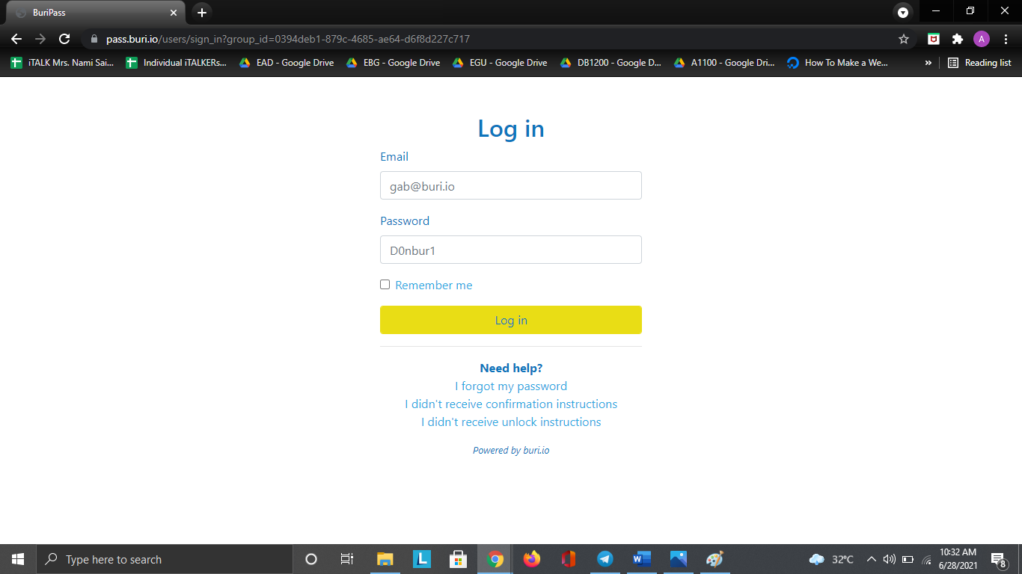Focus the Email input field
The width and height of the screenshot is (1022, 574).
coord(511,186)
